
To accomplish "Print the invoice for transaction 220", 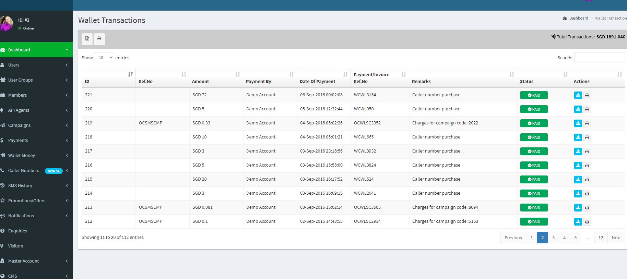I will (587, 109).
